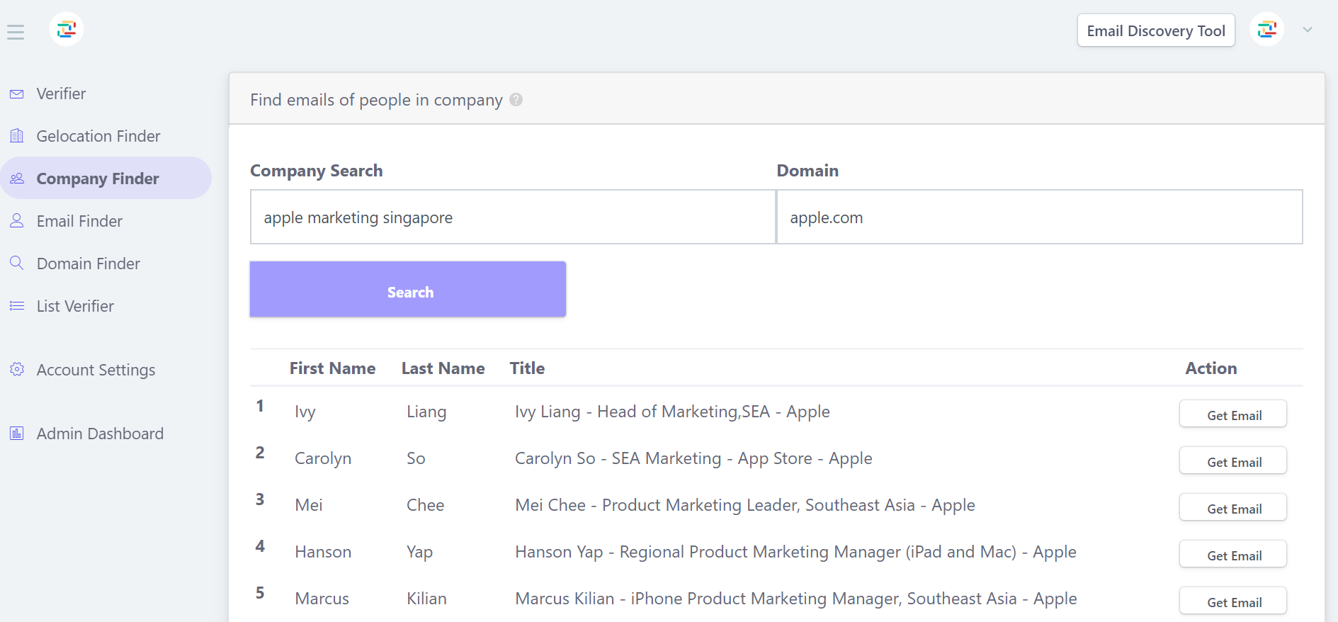Viewport: 1338px width, 622px height.
Task: Click the List Verifier list icon
Action: coord(17,306)
